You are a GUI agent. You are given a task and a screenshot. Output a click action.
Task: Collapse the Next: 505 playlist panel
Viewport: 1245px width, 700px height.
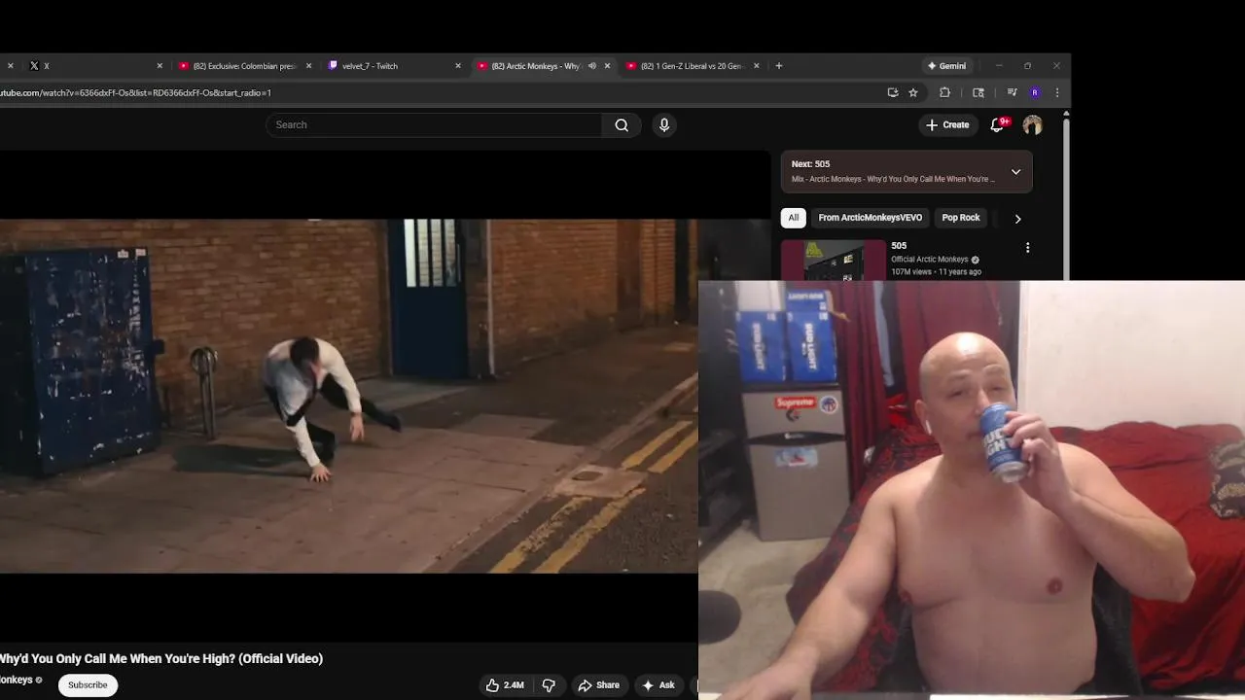pyautogui.click(x=1015, y=172)
